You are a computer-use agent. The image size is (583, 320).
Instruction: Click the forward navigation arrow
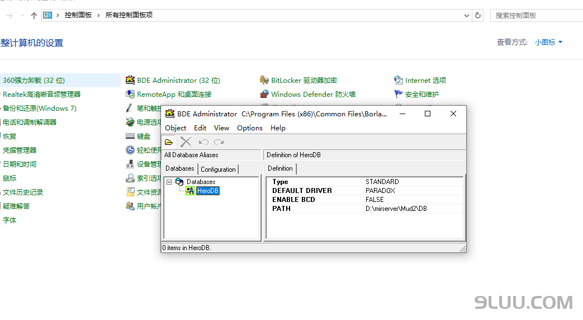click(x=10, y=16)
